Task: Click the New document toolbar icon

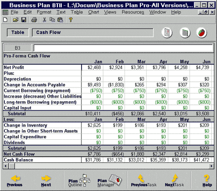Action: tap(5, 20)
